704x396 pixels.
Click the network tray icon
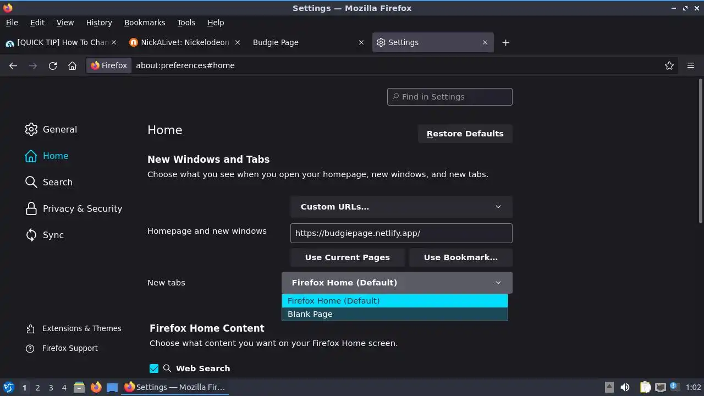[x=661, y=387]
